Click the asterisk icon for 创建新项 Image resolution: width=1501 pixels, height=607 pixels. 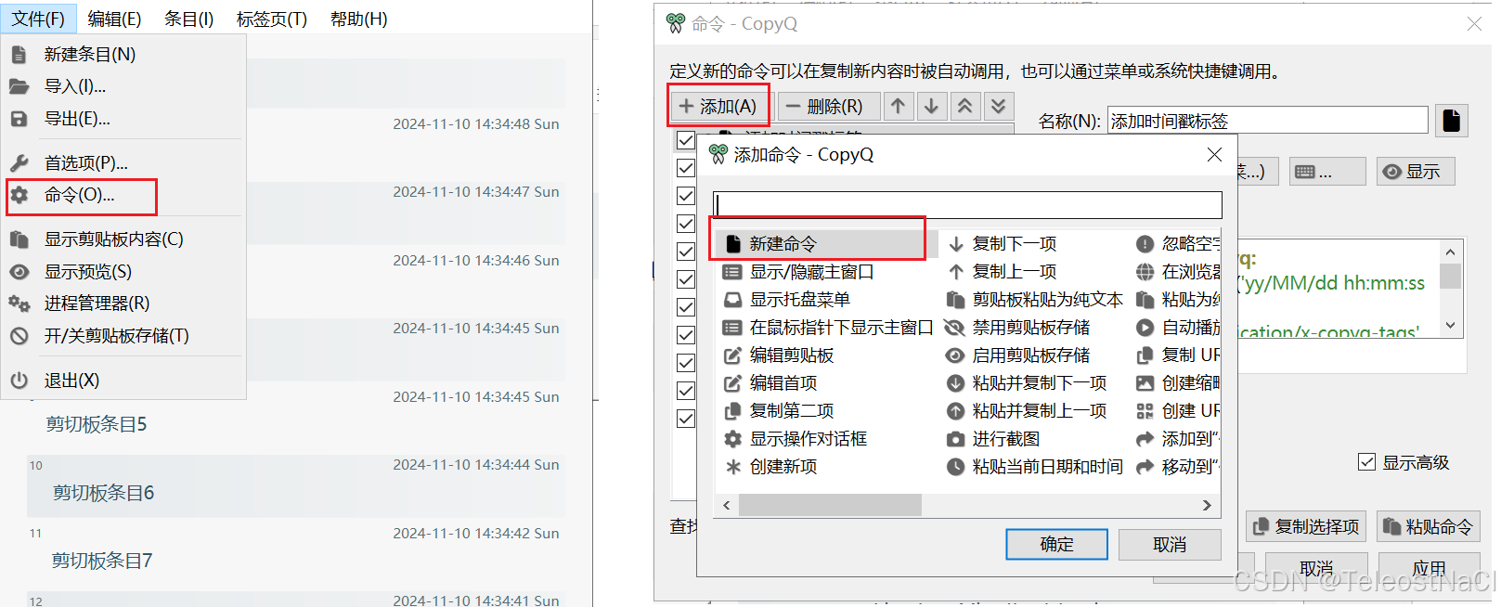(x=732, y=467)
